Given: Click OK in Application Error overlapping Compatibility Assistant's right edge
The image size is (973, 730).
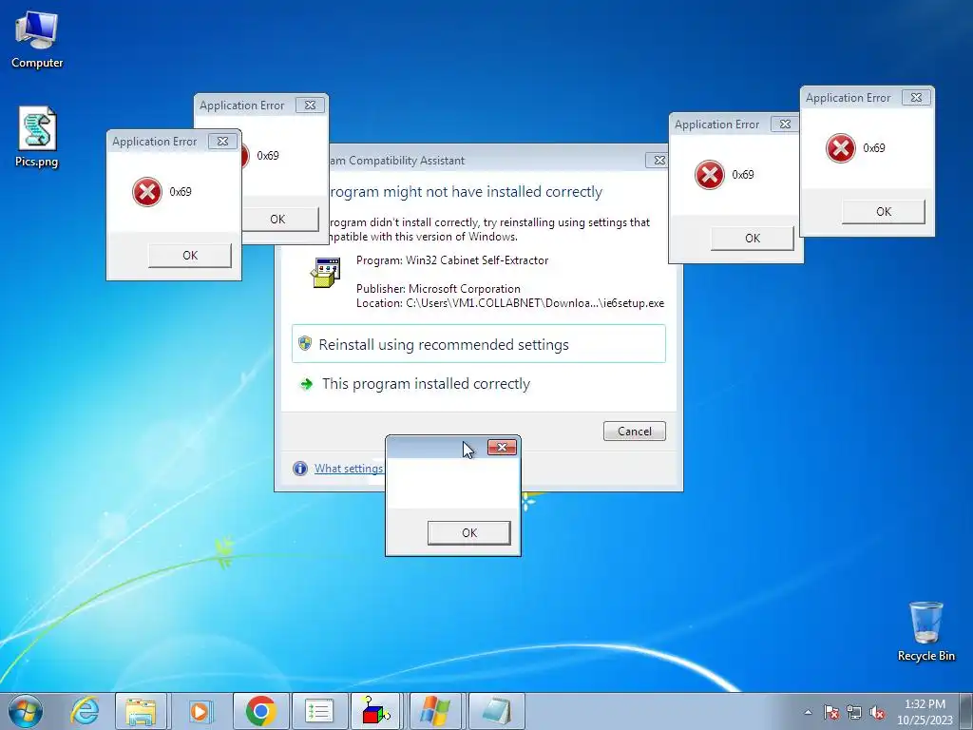Looking at the screenshot, I should [x=753, y=239].
